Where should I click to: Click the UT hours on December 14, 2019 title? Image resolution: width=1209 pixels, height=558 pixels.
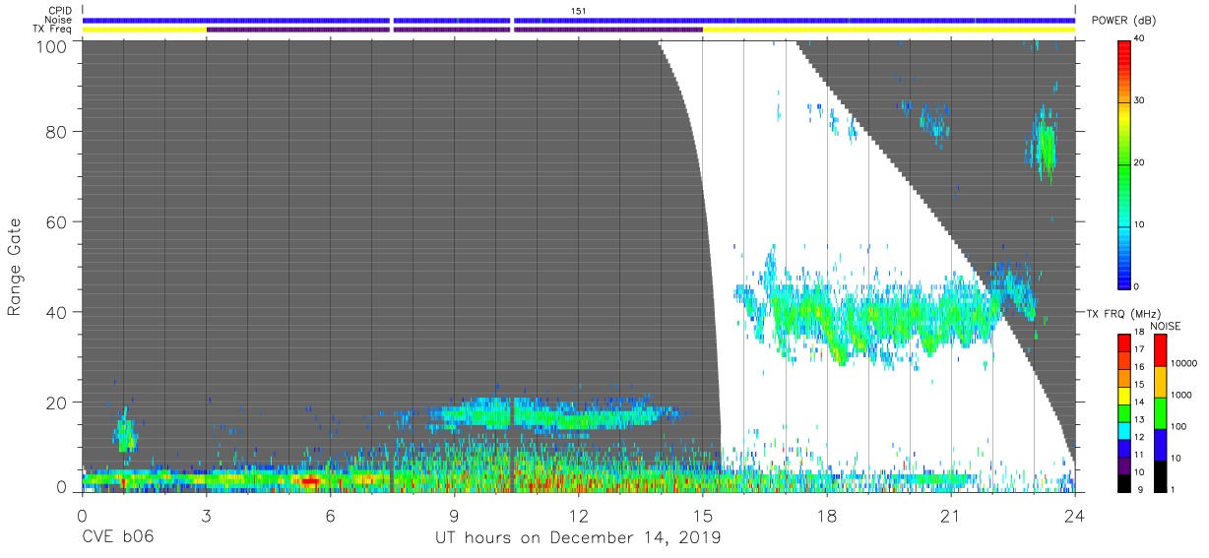578,538
